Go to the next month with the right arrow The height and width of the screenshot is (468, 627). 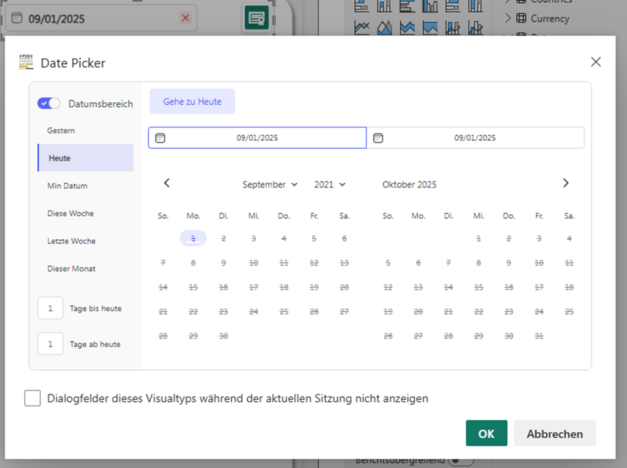pos(566,183)
